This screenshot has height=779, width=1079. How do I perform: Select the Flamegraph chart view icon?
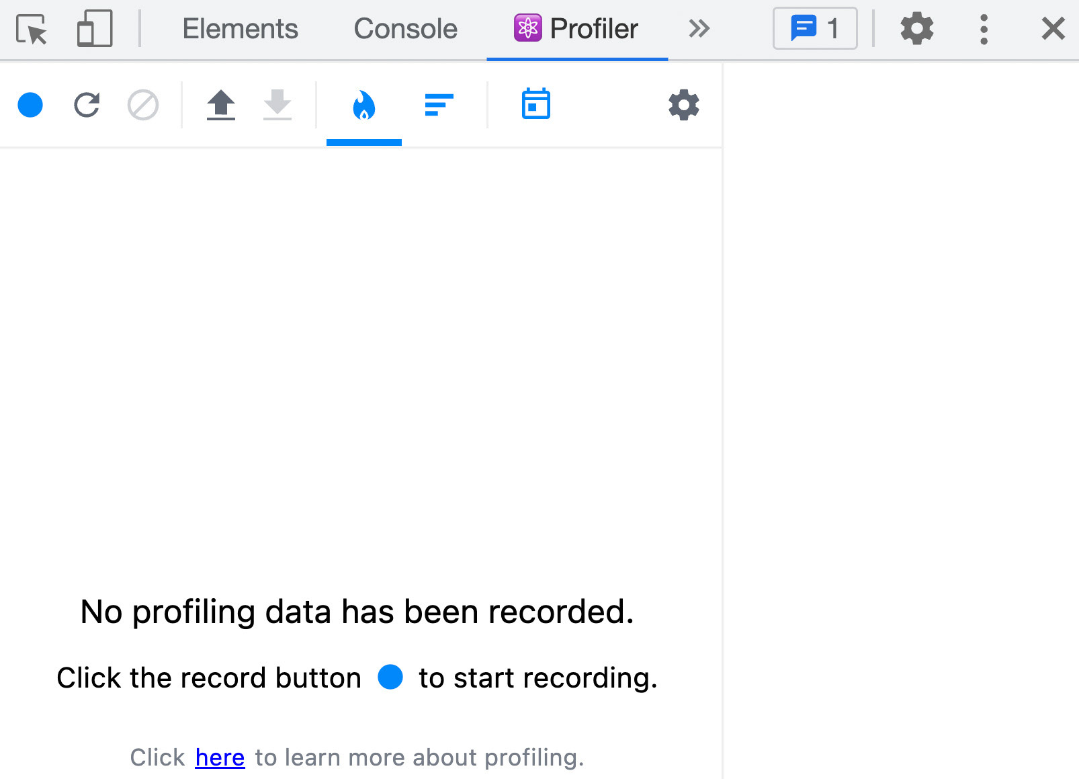point(363,105)
